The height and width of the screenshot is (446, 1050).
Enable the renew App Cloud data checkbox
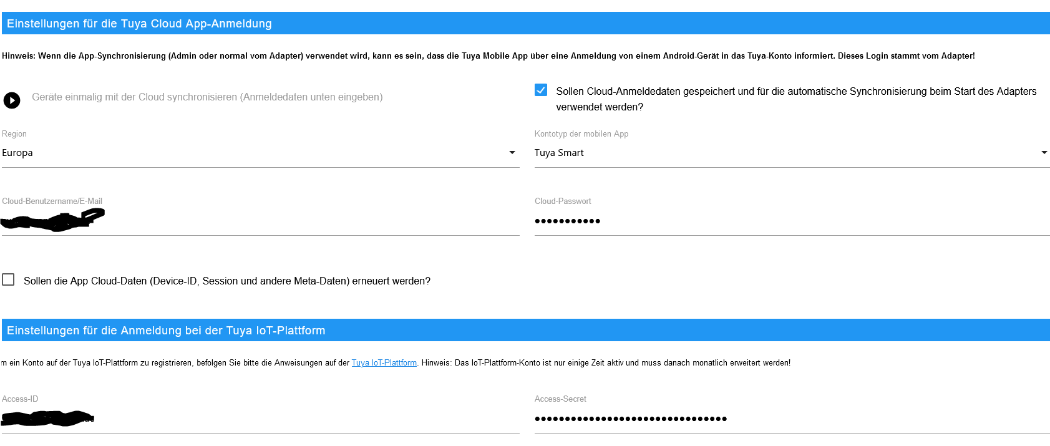[x=8, y=279]
